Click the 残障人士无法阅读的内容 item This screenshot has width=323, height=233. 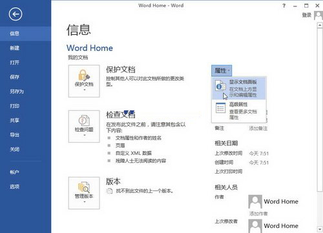[x=141, y=161]
